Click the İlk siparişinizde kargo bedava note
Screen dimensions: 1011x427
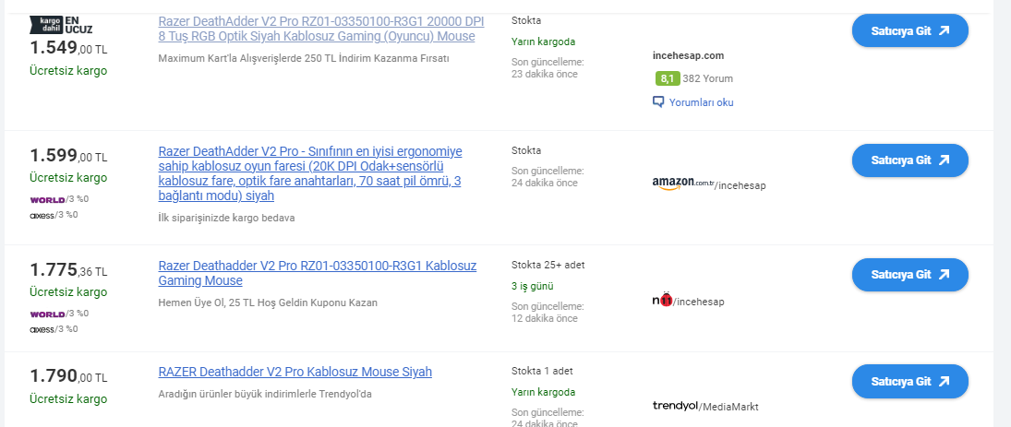pos(226,218)
